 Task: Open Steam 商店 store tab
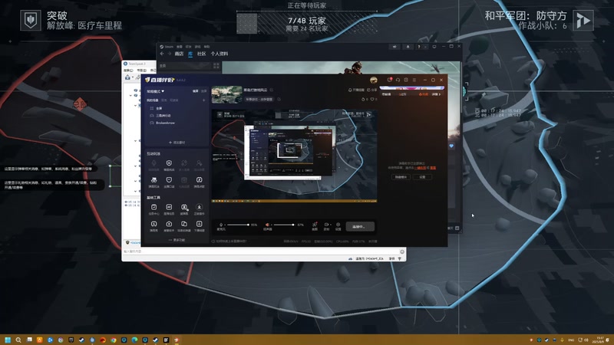(179, 54)
